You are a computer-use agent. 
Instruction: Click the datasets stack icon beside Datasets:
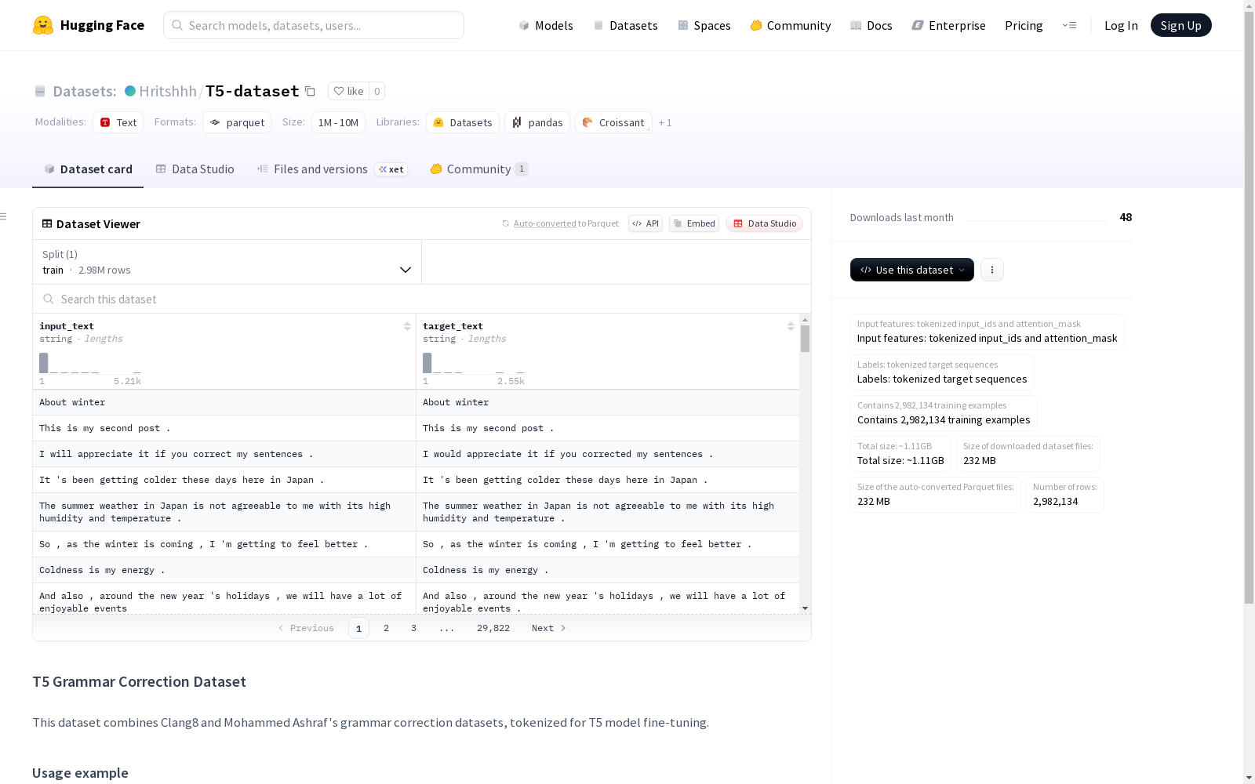pos(40,91)
